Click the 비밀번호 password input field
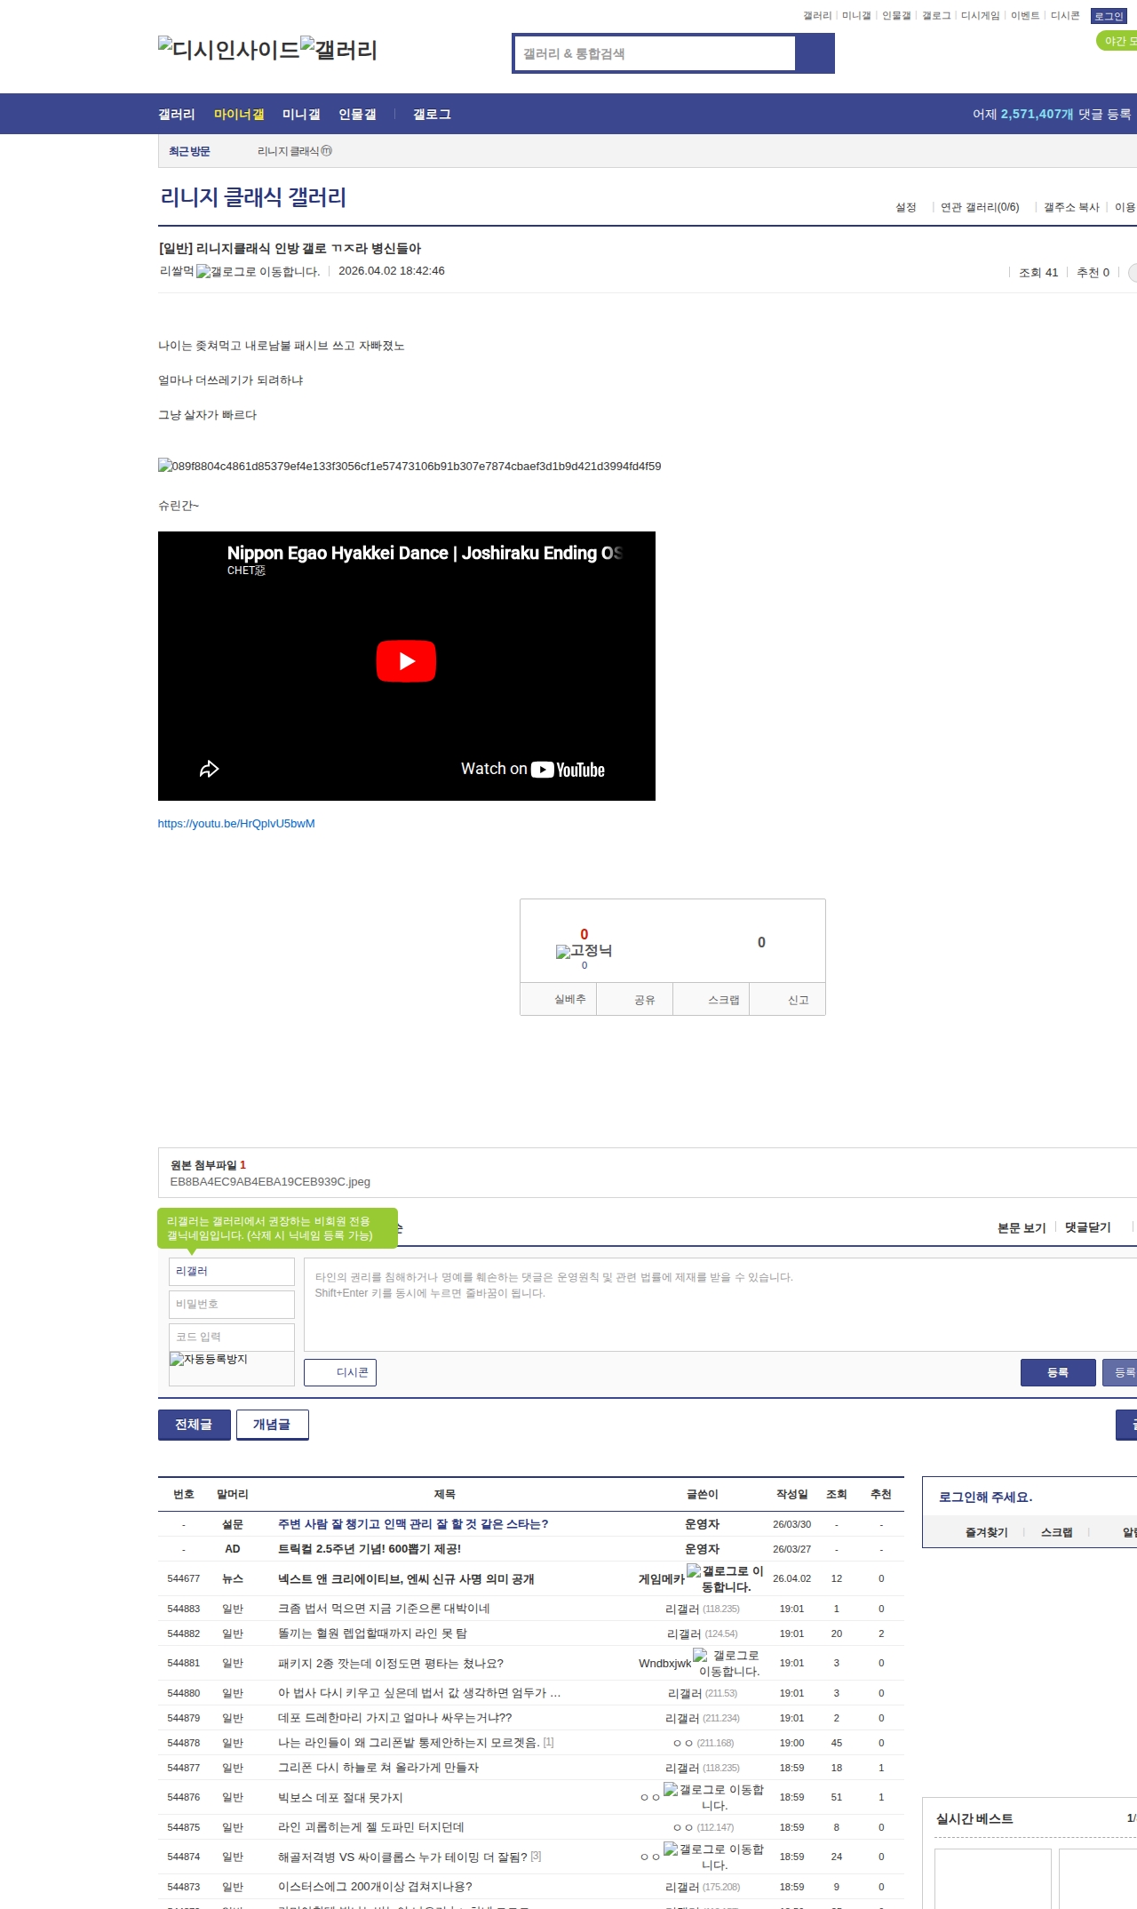This screenshot has width=1137, height=1909. point(231,1305)
